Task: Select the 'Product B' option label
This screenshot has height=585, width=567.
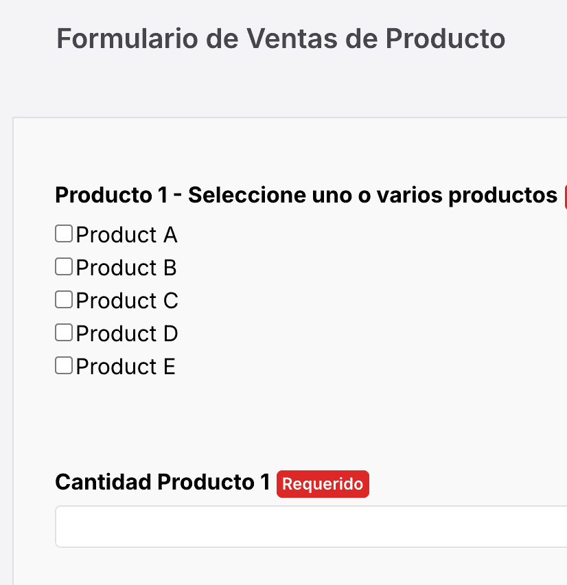Action: [x=126, y=268]
